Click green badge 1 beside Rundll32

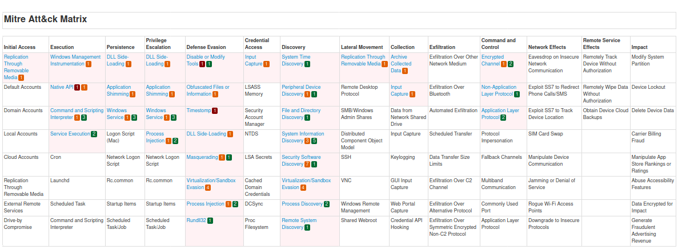(211, 220)
